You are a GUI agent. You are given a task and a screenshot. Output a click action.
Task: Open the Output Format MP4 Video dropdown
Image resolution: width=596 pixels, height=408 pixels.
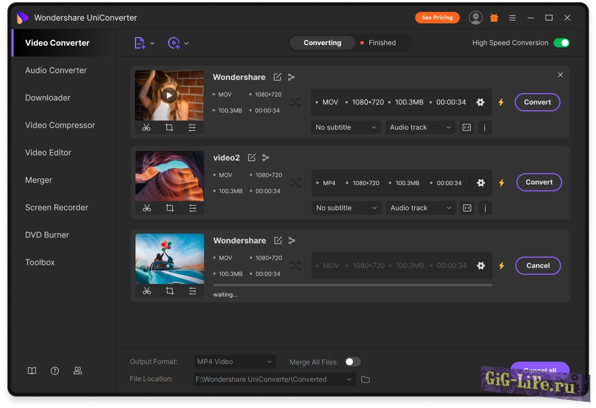coord(235,362)
